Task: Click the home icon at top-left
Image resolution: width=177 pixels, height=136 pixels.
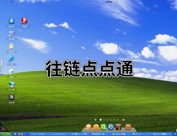Action: pyautogui.click(x=12, y=2)
